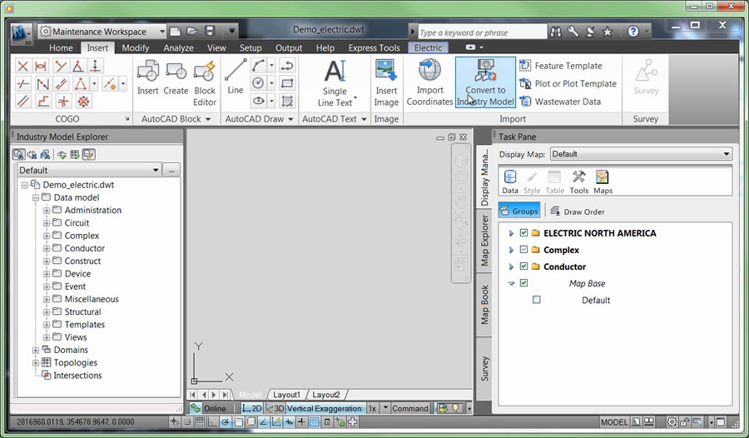This screenshot has height=438, width=749.
Task: Open the Maps icon in Task Pane
Action: click(x=603, y=182)
